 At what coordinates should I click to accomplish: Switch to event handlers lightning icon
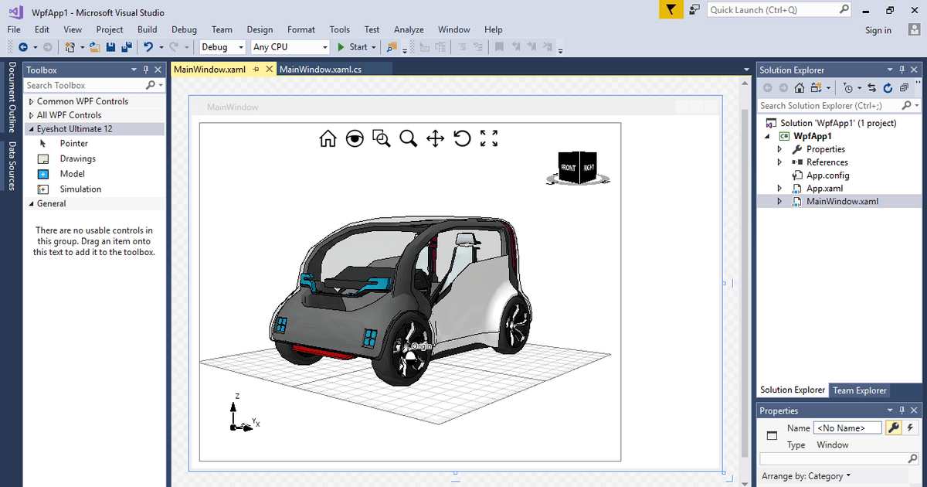point(910,427)
